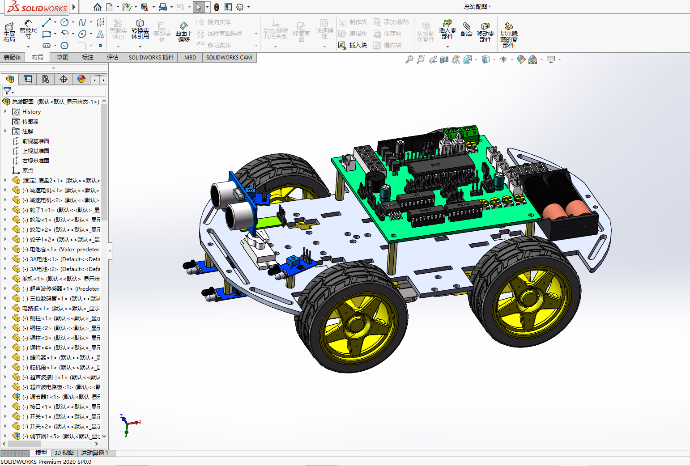Select the Line sketch tool
This screenshot has width=690, height=466.
click(46, 22)
